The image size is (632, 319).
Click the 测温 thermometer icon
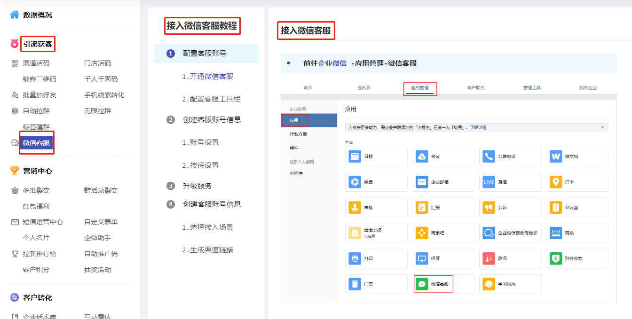(489, 258)
